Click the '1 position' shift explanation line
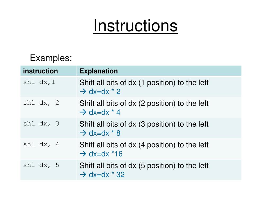 (144, 83)
